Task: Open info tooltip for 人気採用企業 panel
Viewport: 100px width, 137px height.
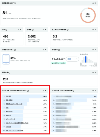Action: click(73, 91)
